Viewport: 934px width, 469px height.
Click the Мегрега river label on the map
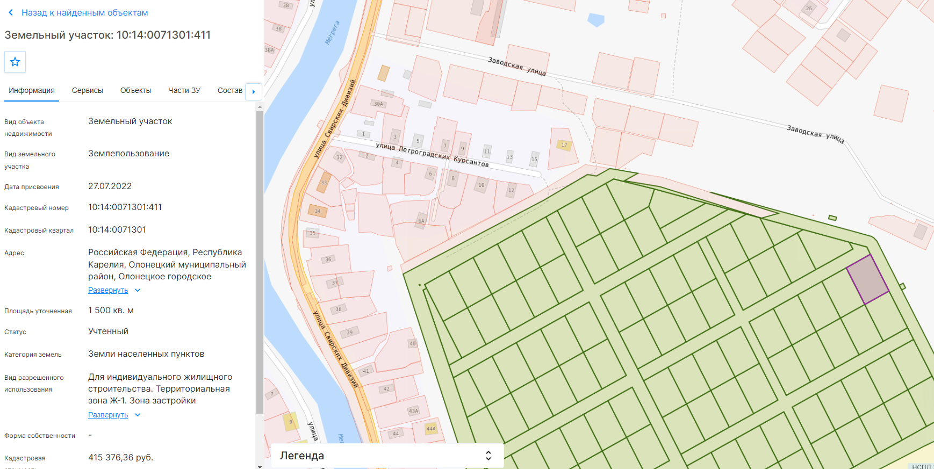coord(332,32)
